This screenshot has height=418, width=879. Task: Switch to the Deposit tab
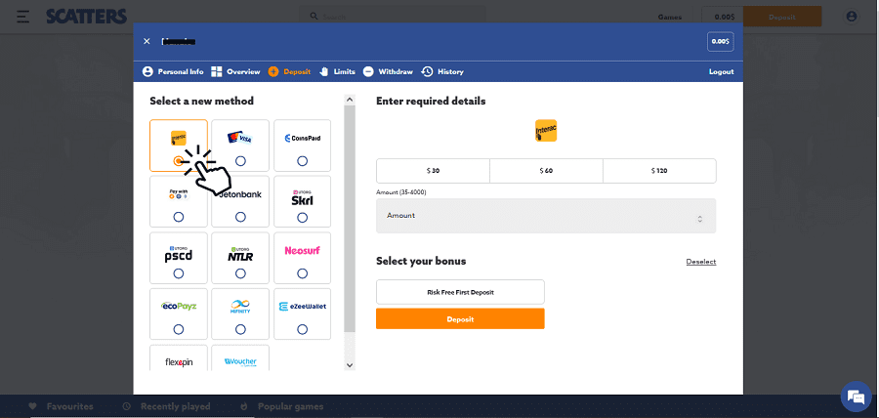tap(289, 71)
